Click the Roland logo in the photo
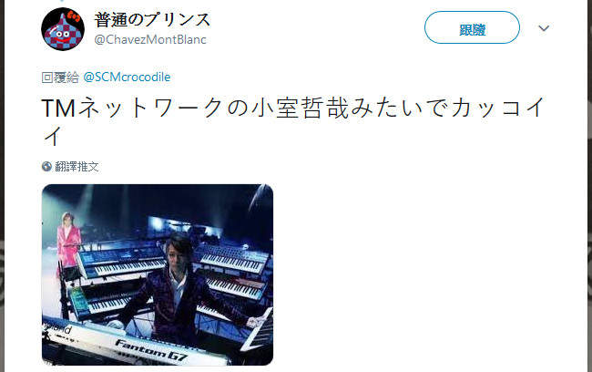Image resolution: width=592 pixels, height=372 pixels. pos(56,327)
